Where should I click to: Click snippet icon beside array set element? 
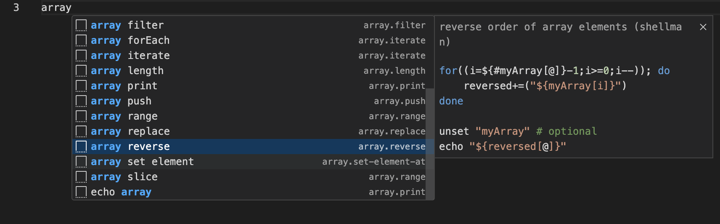pyautogui.click(x=81, y=162)
